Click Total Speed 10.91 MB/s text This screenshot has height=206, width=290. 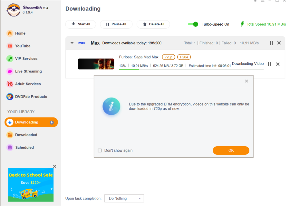pyautogui.click(x=266, y=24)
